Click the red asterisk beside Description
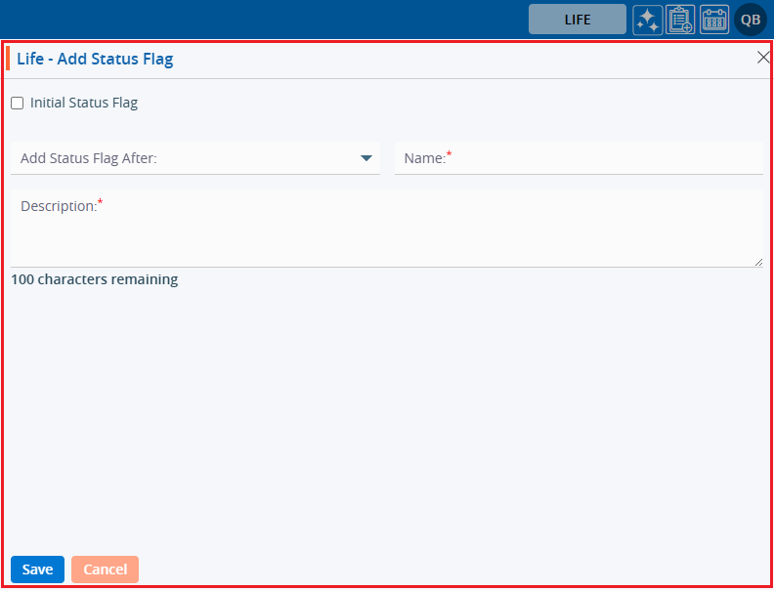The height and width of the screenshot is (590, 774). point(100,201)
